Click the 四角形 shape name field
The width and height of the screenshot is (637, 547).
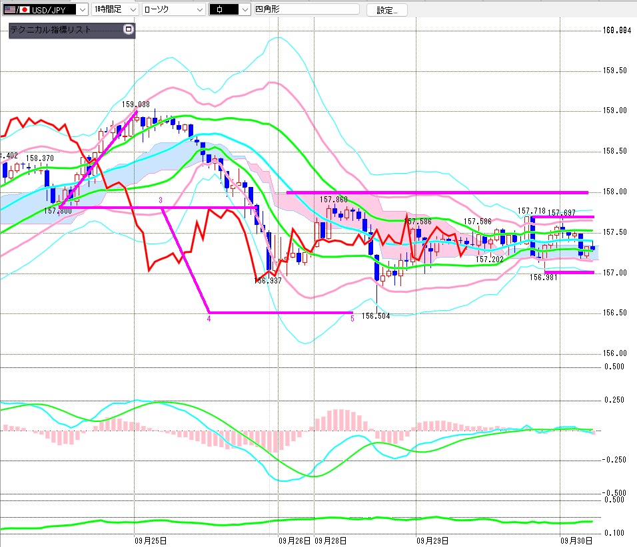[307, 9]
